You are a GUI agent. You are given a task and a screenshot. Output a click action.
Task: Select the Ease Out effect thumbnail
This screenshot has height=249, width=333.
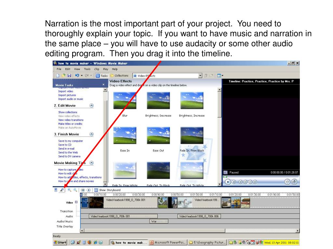[158, 136]
